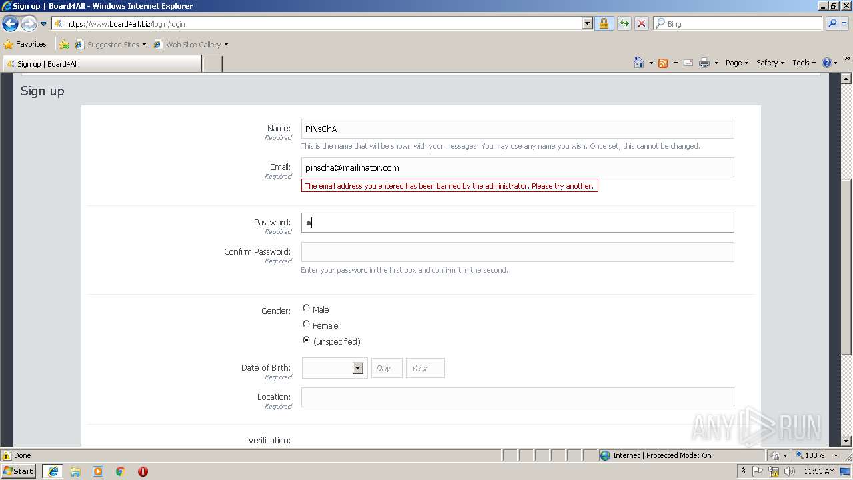
Task: Refresh the page with the green arrows icon
Action: pyautogui.click(x=624, y=23)
